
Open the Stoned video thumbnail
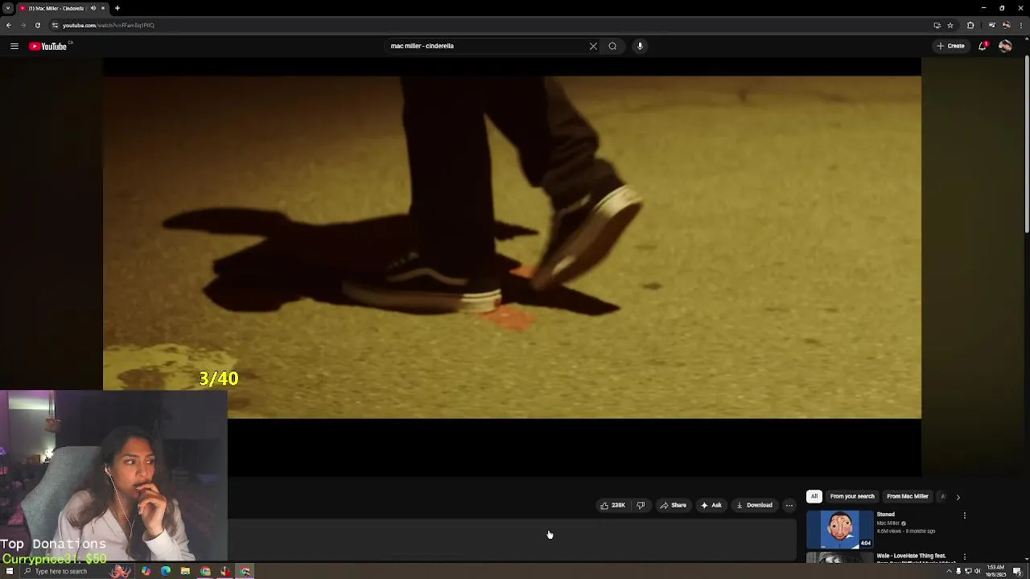(839, 529)
